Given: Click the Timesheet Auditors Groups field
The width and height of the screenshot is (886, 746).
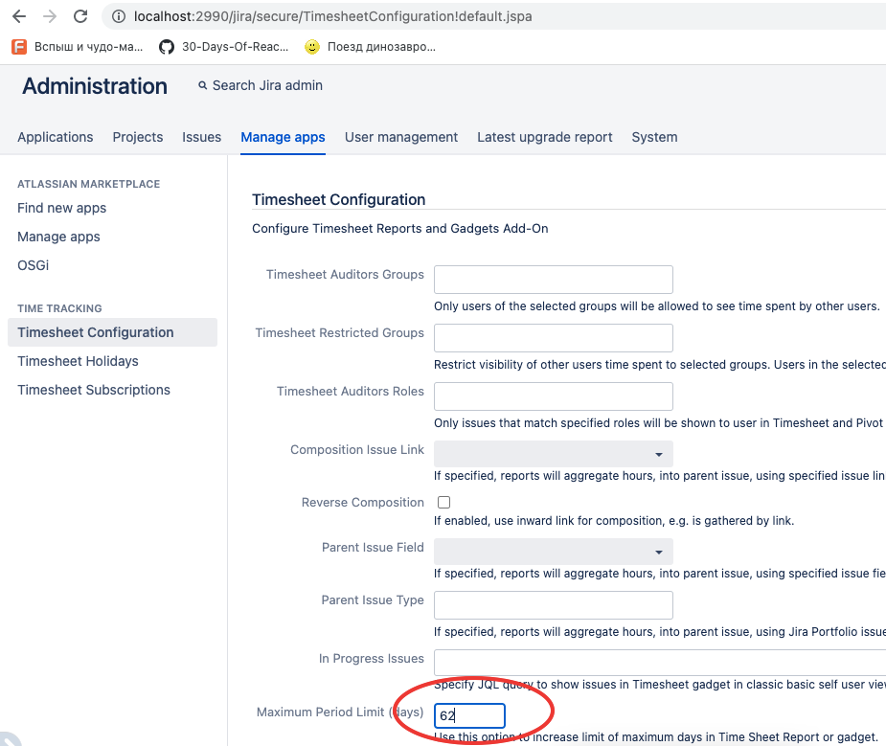Looking at the screenshot, I should point(554,280).
